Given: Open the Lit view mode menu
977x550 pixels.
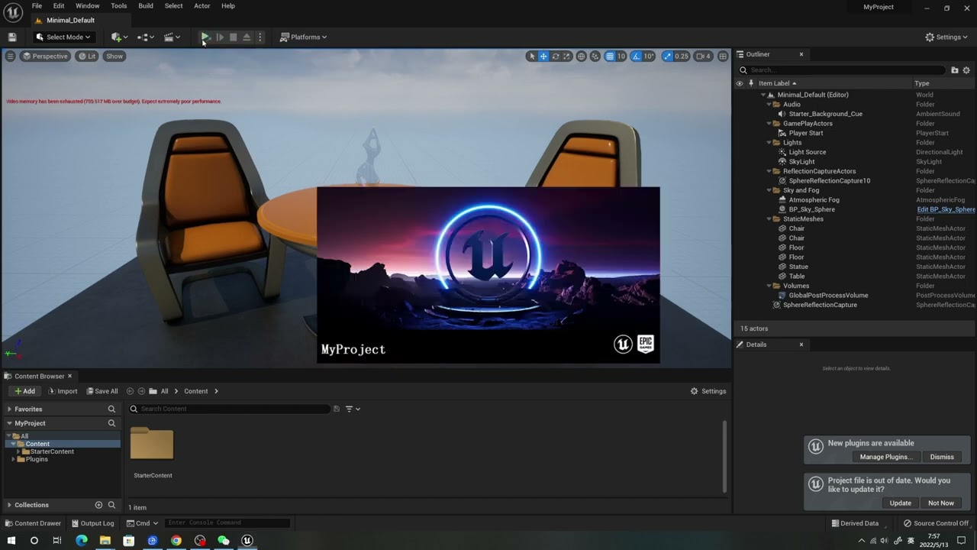Looking at the screenshot, I should pos(87,56).
